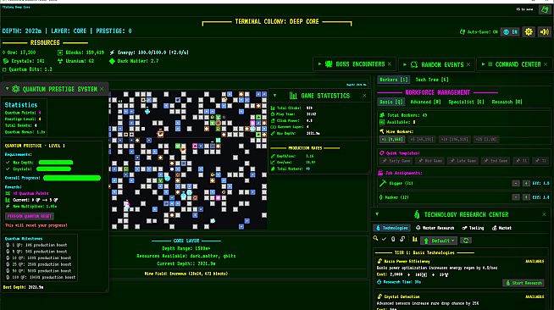
Task: Select the Basic [Q] workforce tab
Action: [391, 102]
